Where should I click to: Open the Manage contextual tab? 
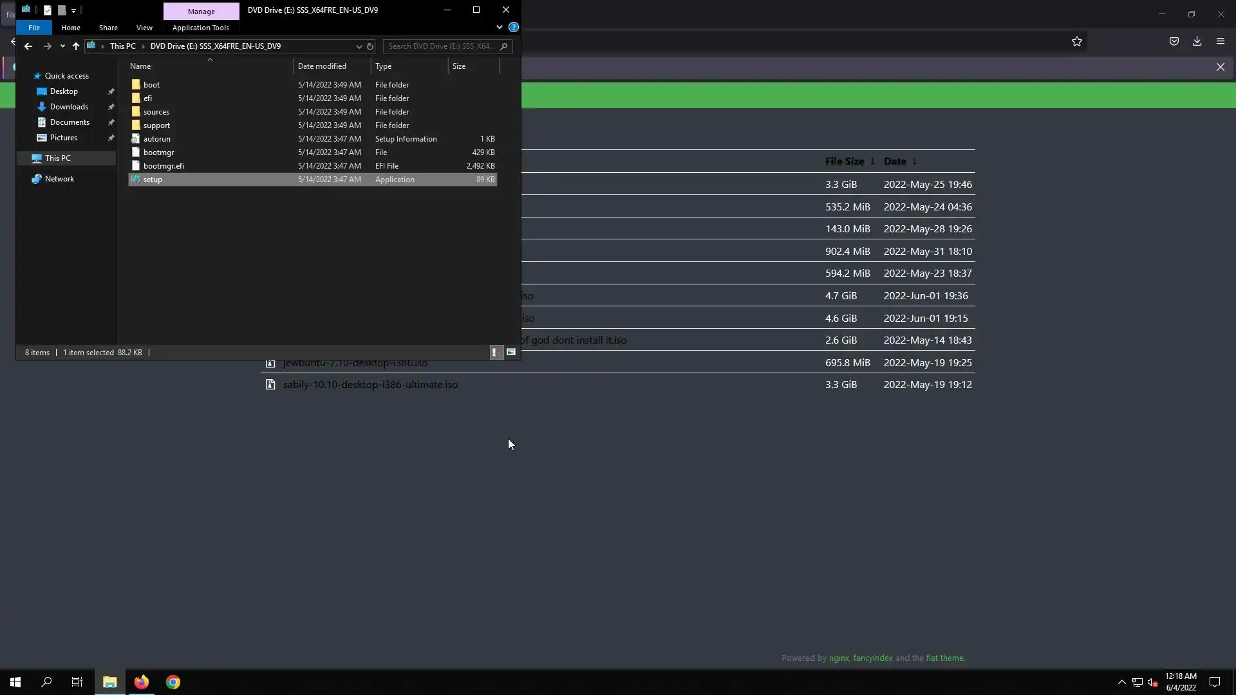click(x=201, y=12)
